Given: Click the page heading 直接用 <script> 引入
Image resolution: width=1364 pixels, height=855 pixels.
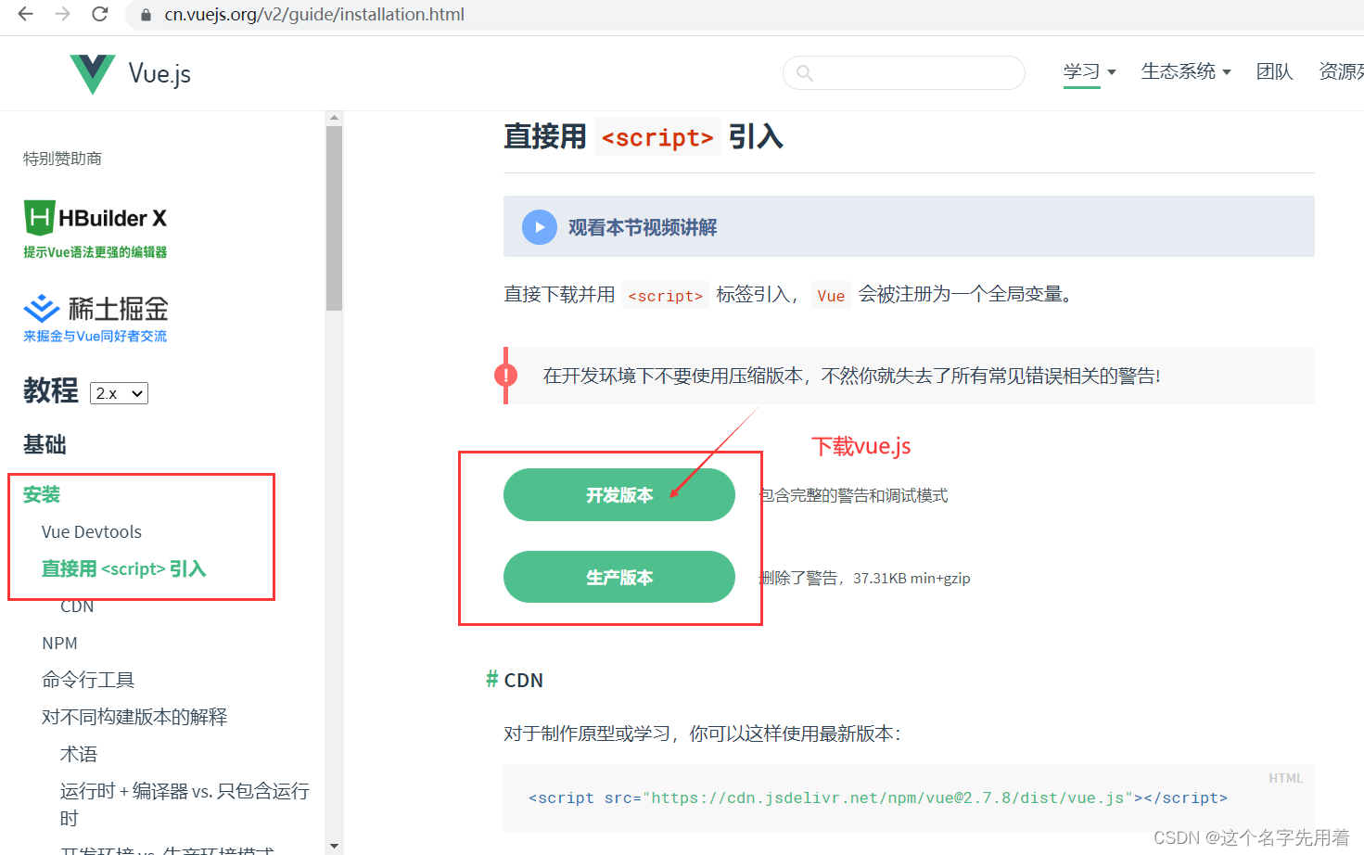Looking at the screenshot, I should [644, 137].
